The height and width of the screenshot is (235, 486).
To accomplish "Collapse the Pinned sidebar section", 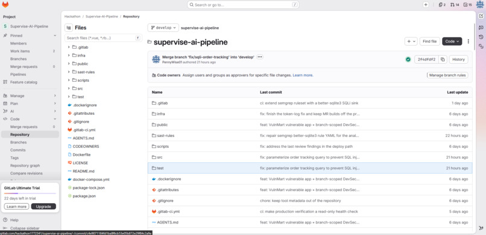I will [55, 35].
